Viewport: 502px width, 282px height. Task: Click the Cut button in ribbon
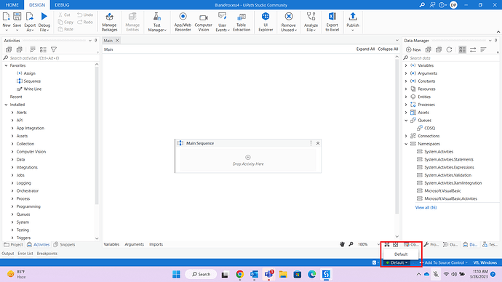[65, 15]
